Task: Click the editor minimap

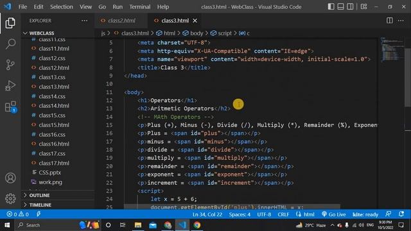Action: point(392,50)
